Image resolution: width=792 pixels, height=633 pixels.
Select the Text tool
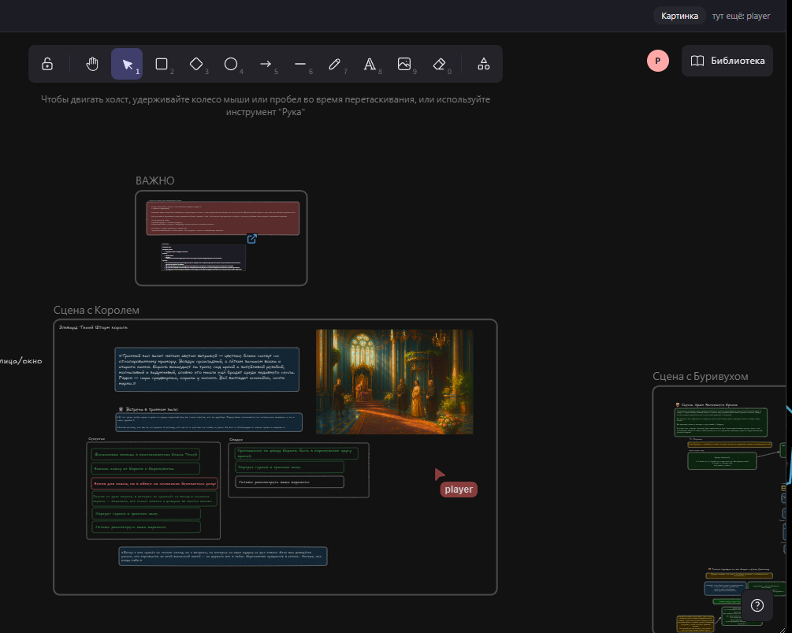370,64
